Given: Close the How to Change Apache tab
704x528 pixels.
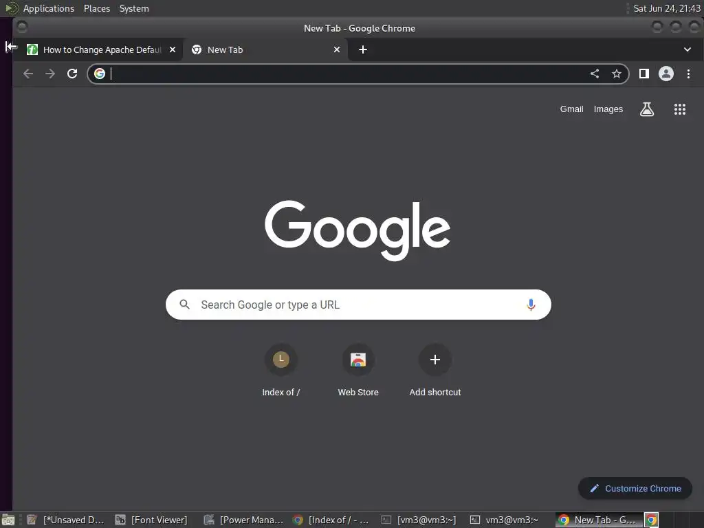Looking at the screenshot, I should [x=173, y=49].
